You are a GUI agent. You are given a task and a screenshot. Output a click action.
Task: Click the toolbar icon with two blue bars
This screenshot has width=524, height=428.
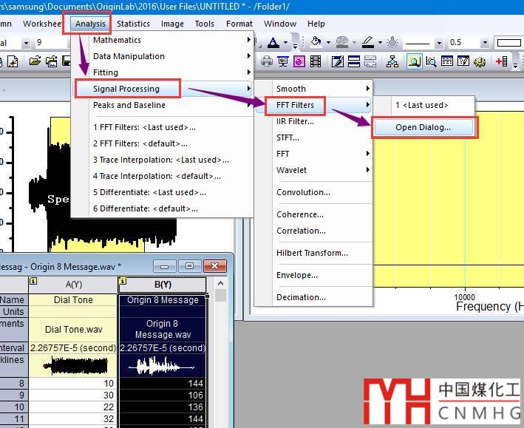click(x=354, y=62)
